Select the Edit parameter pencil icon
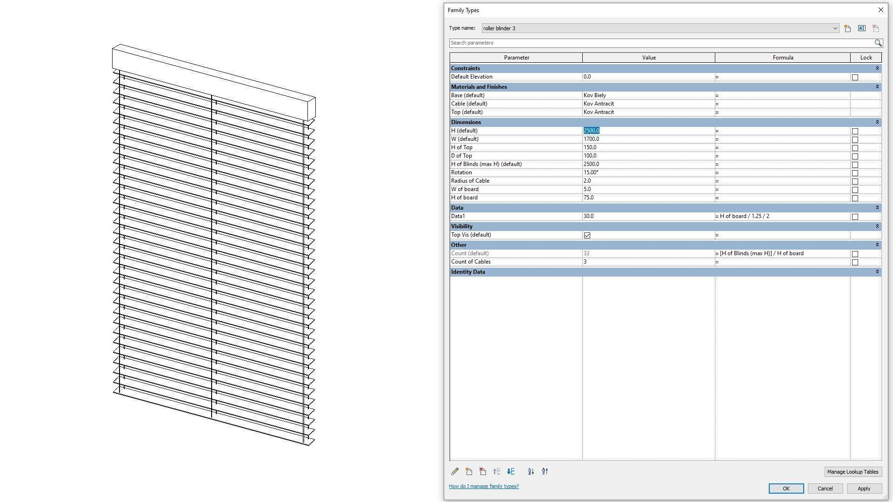 coord(454,471)
